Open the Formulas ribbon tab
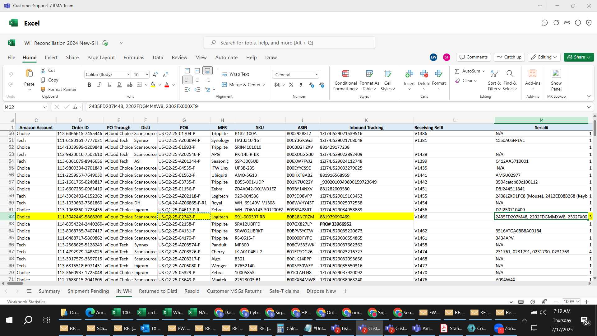 [134, 58]
